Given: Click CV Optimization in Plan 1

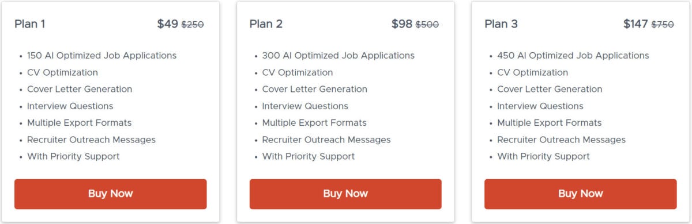Looking at the screenshot, I should coord(62,72).
